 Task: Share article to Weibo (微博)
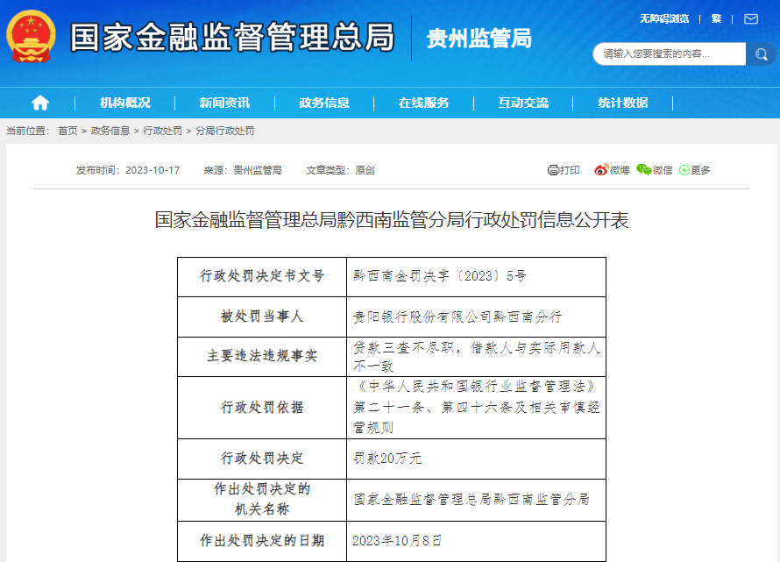point(612,170)
